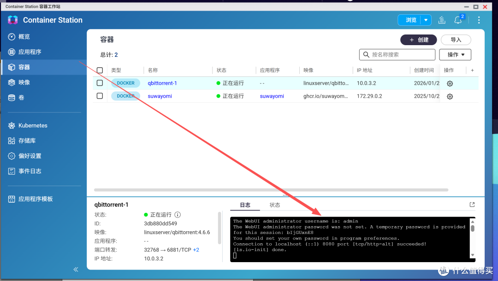
Task: Expand the Browse button dropdown arrow
Action: (x=426, y=20)
